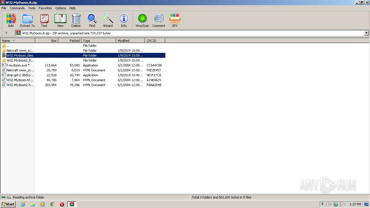
Task: Click the WinRAR taskbar button
Action: [72, 204]
